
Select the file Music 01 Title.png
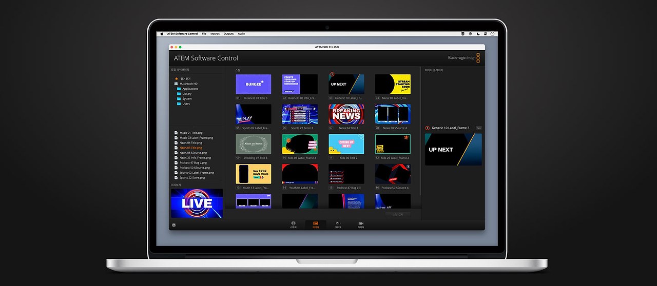click(188, 133)
